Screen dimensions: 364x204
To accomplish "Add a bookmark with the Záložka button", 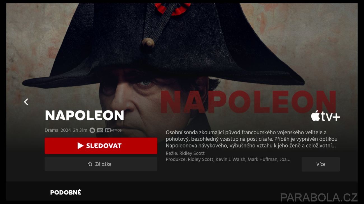I will pos(101,164).
